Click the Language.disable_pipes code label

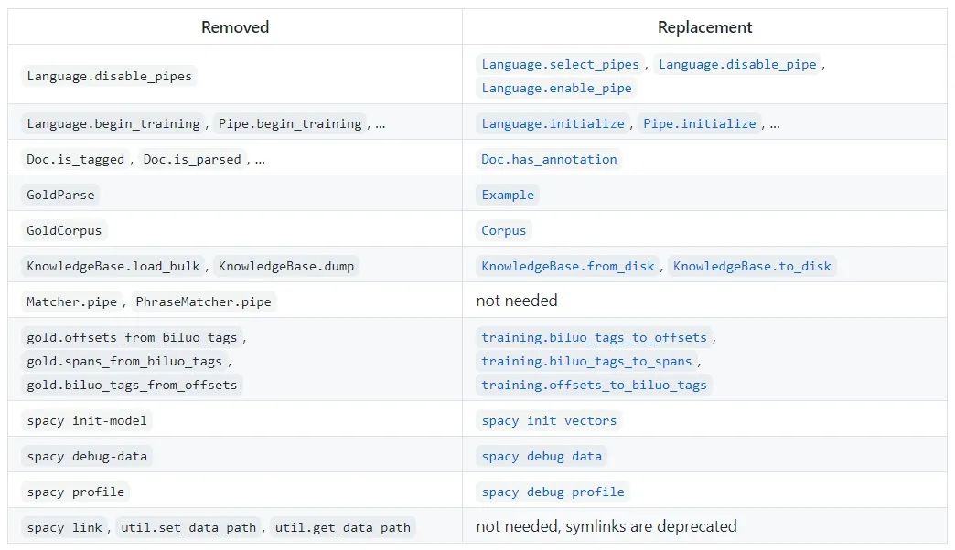110,76
